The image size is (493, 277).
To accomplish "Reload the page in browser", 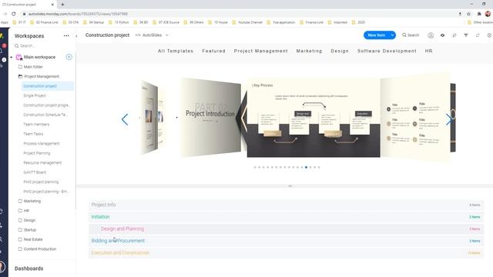I will (x=14, y=14).
